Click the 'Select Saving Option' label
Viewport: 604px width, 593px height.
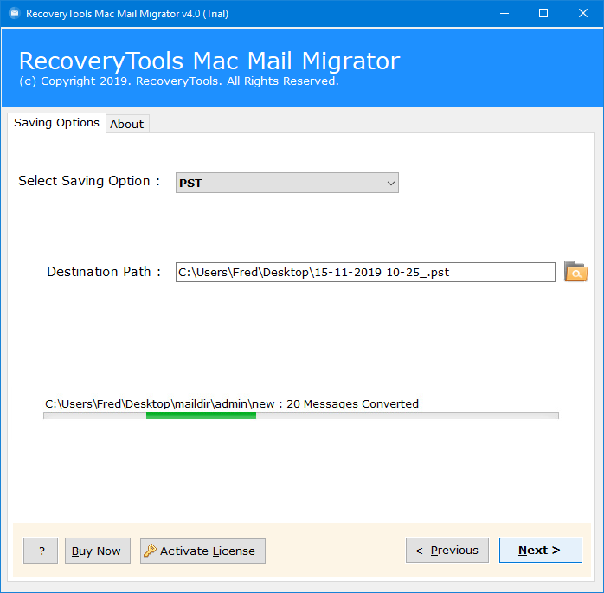89,181
